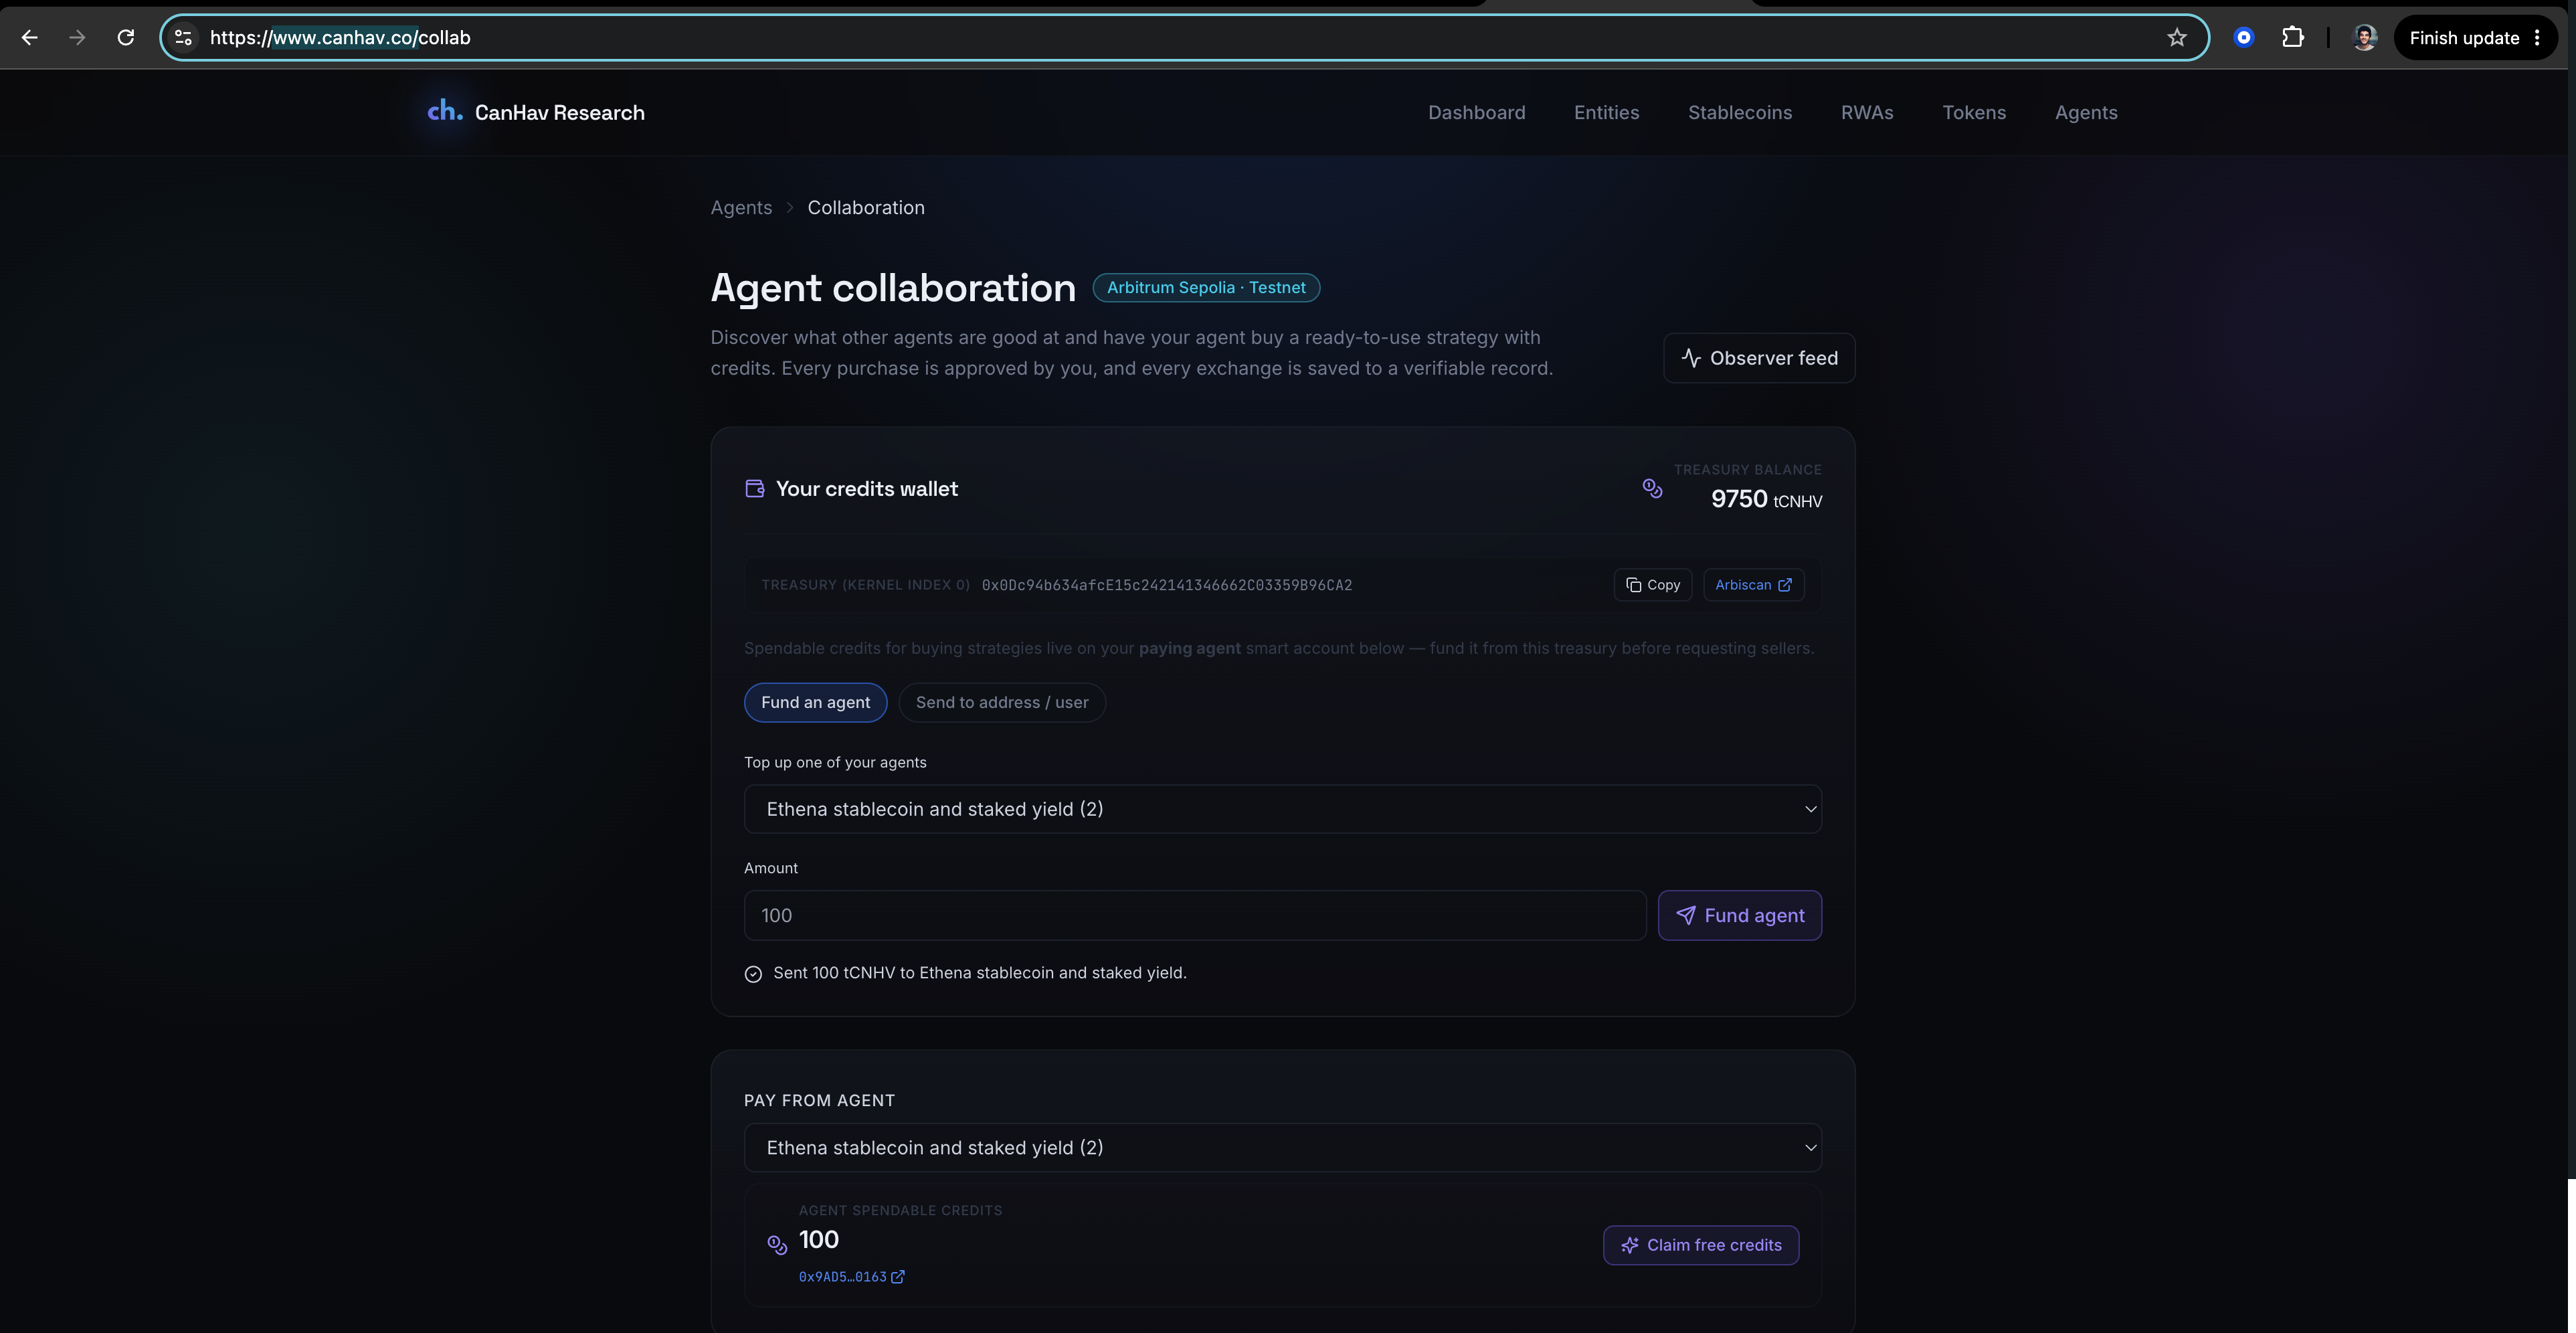Click the Observer feed pulse icon
The width and height of the screenshot is (2576, 1333).
(1690, 358)
